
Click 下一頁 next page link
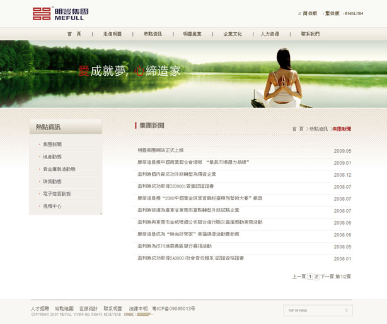tap(327, 277)
